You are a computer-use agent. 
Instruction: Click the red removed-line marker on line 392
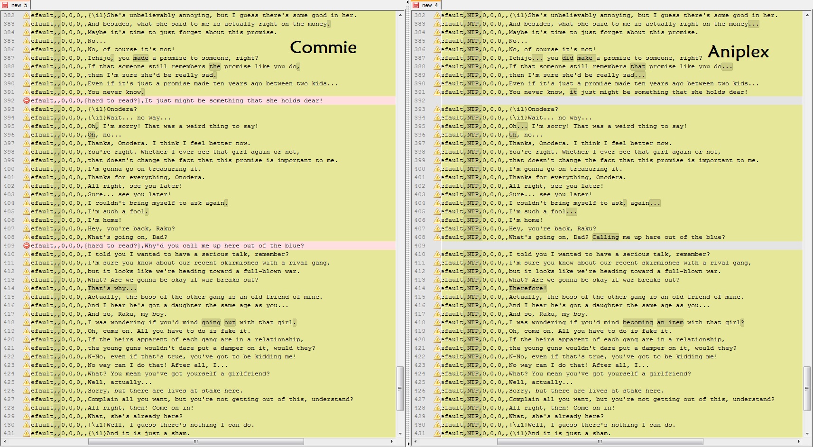click(27, 100)
